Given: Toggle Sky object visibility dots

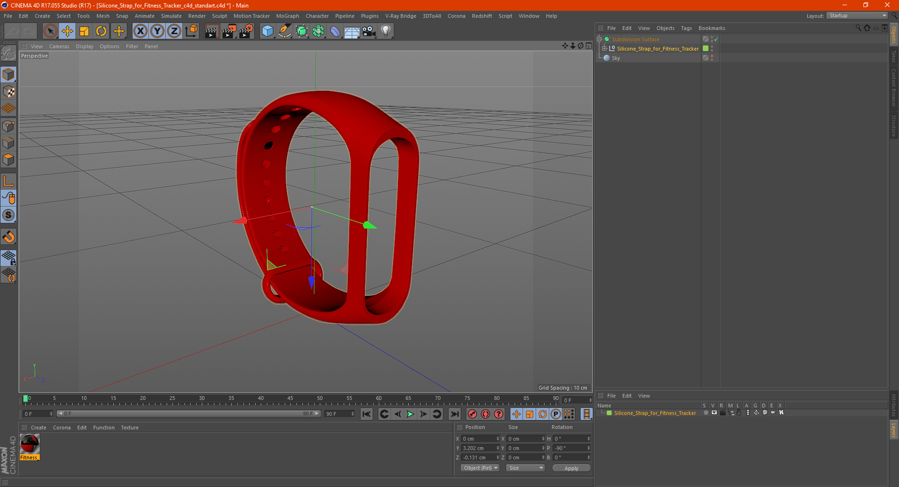Looking at the screenshot, I should coord(712,58).
